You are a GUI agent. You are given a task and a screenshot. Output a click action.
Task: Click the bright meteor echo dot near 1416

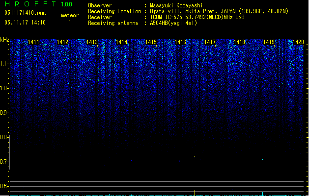tap(195, 156)
